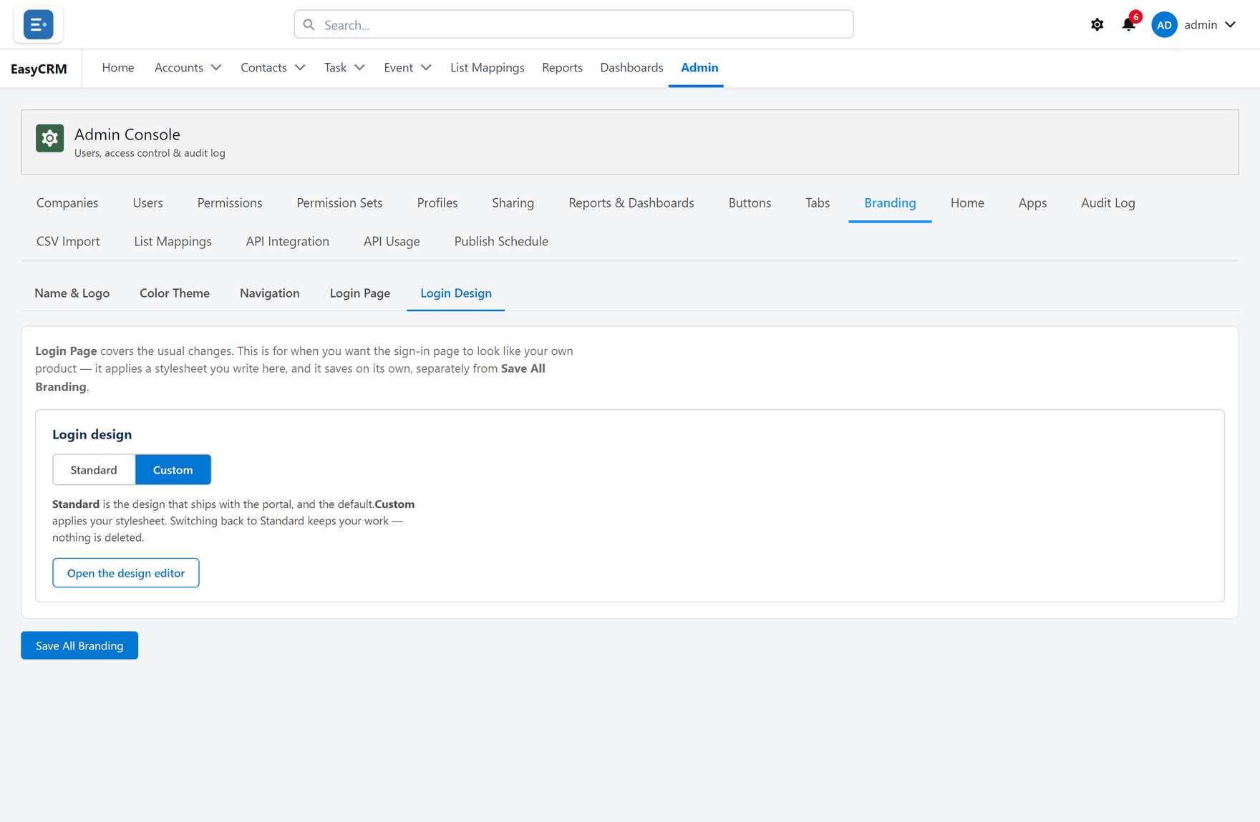Open Dashboards in top navigation
The height and width of the screenshot is (822, 1260).
click(x=631, y=67)
